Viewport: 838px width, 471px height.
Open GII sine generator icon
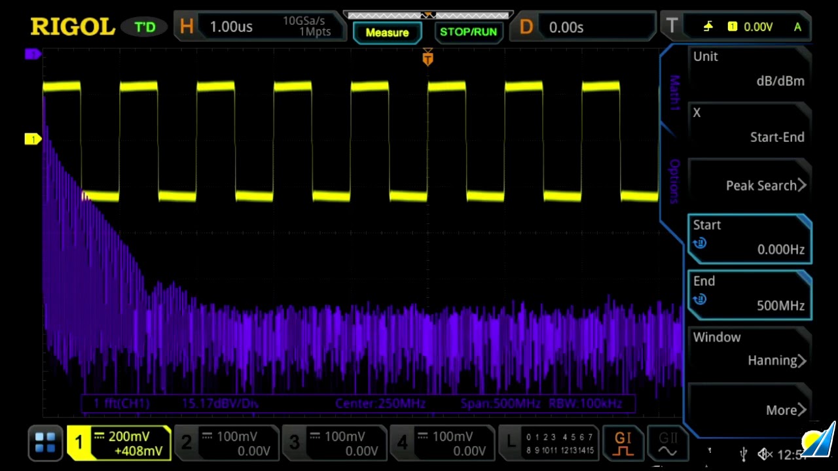pos(667,443)
